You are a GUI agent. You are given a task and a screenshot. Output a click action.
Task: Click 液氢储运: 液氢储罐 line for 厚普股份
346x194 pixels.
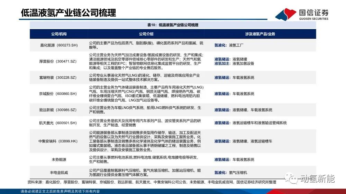click(230, 59)
